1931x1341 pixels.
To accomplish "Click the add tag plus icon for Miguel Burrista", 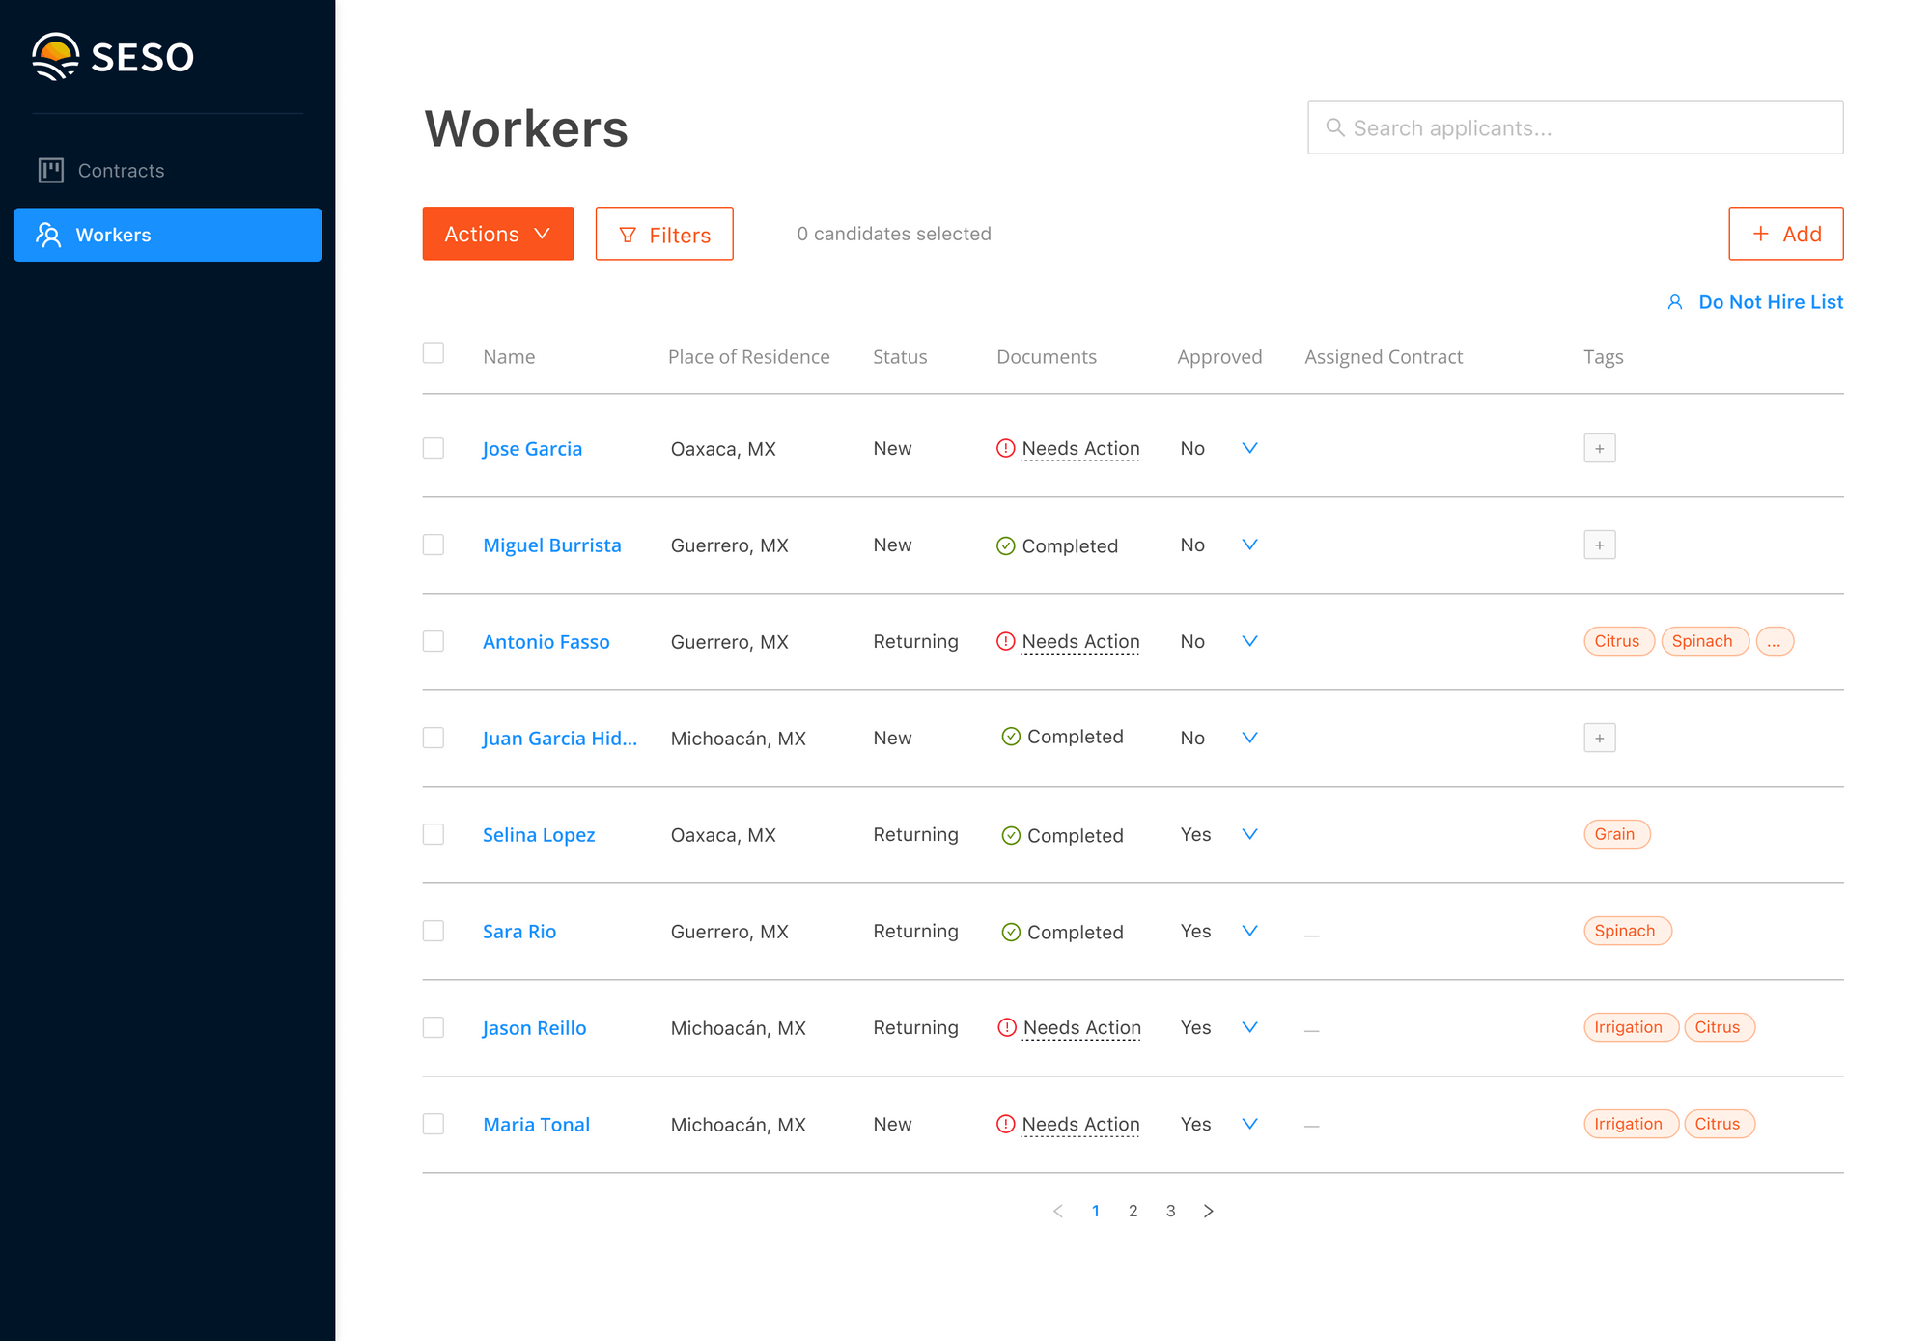I will 1599,545.
